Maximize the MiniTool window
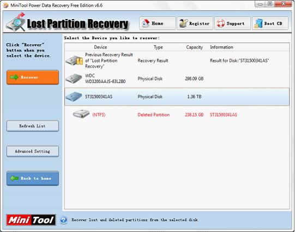The image size is (295, 232). (x=270, y=4)
